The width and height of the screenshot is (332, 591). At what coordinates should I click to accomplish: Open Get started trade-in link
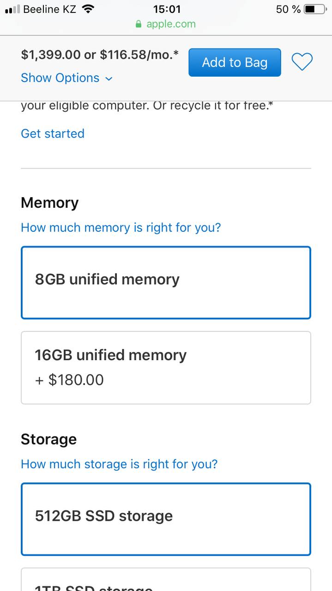pos(53,133)
